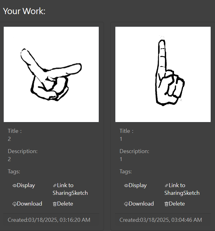Open Display for the sketch titled 1
This screenshot has width=215, height=231.
click(135, 186)
